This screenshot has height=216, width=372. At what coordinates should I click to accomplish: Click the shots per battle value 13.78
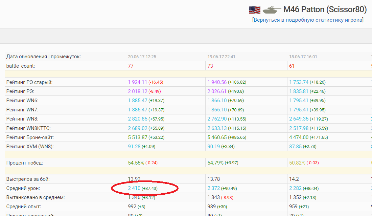click(x=213, y=179)
